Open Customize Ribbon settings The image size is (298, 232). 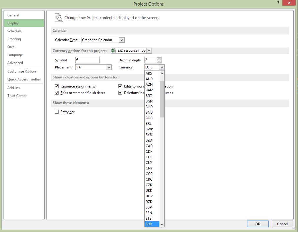pos(24,71)
